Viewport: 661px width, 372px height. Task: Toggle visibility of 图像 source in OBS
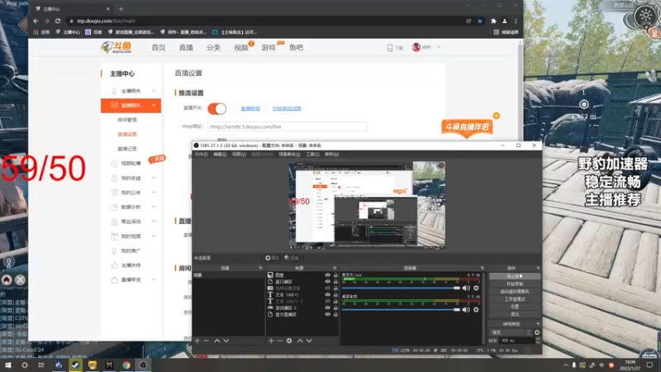(327, 275)
